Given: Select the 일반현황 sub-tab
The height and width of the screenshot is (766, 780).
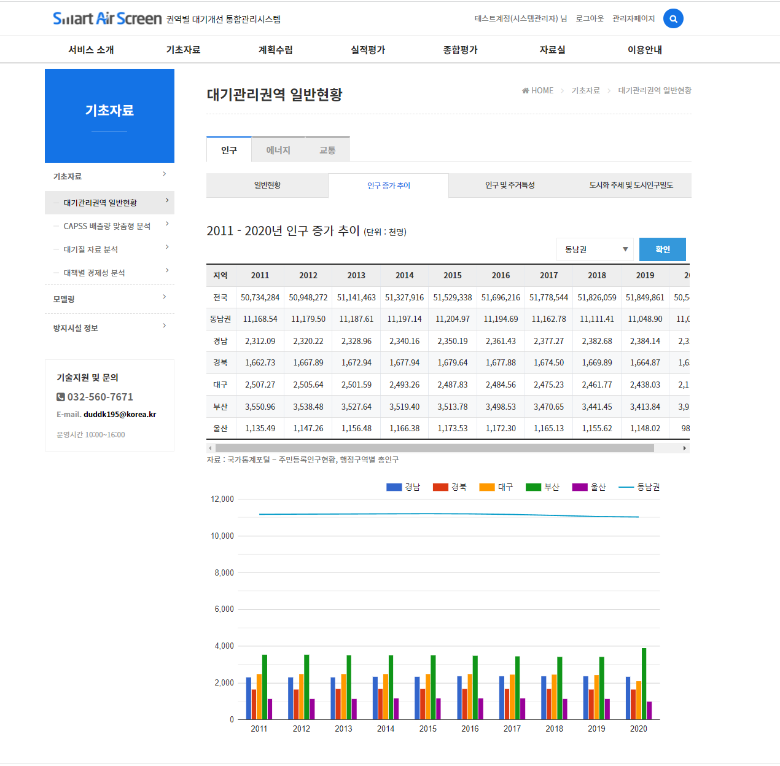Looking at the screenshot, I should 267,186.
